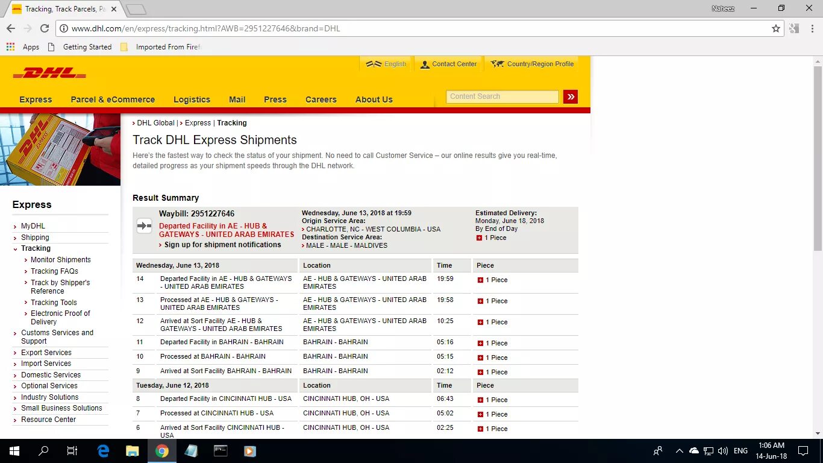The image size is (823, 463).
Task: Open Customs Services and Support link
Action: tap(57, 337)
